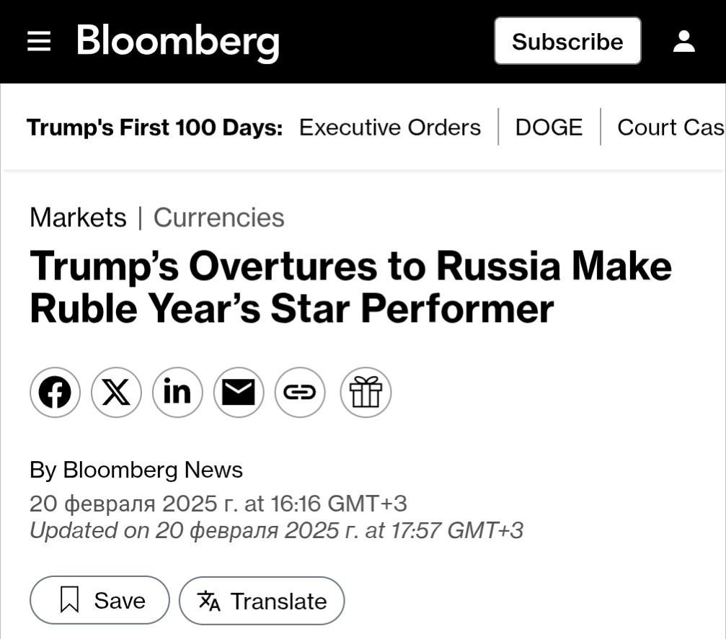Click the Bloomberg logo
Viewport: 726px width, 639px height.
coord(177,42)
